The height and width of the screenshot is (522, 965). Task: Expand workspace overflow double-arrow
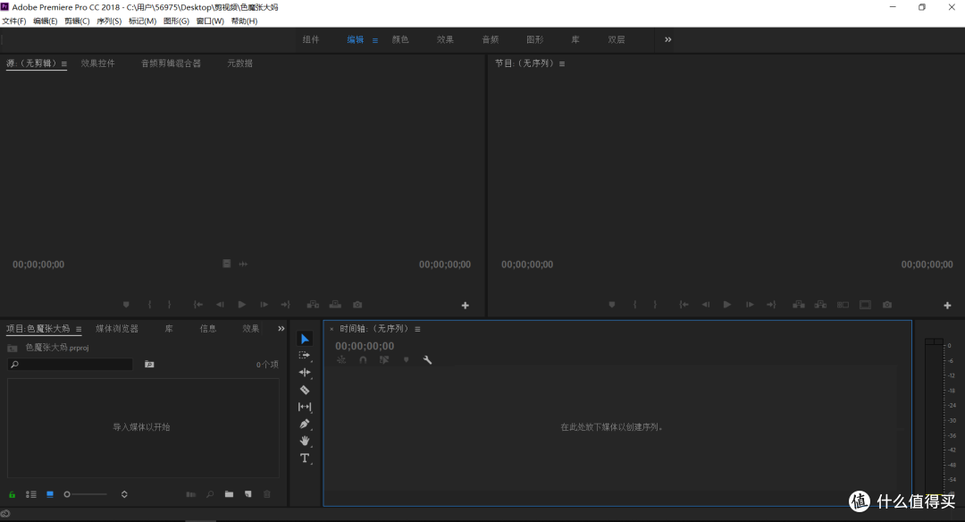click(x=667, y=39)
